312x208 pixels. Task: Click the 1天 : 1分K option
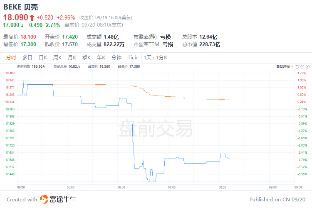point(156,58)
